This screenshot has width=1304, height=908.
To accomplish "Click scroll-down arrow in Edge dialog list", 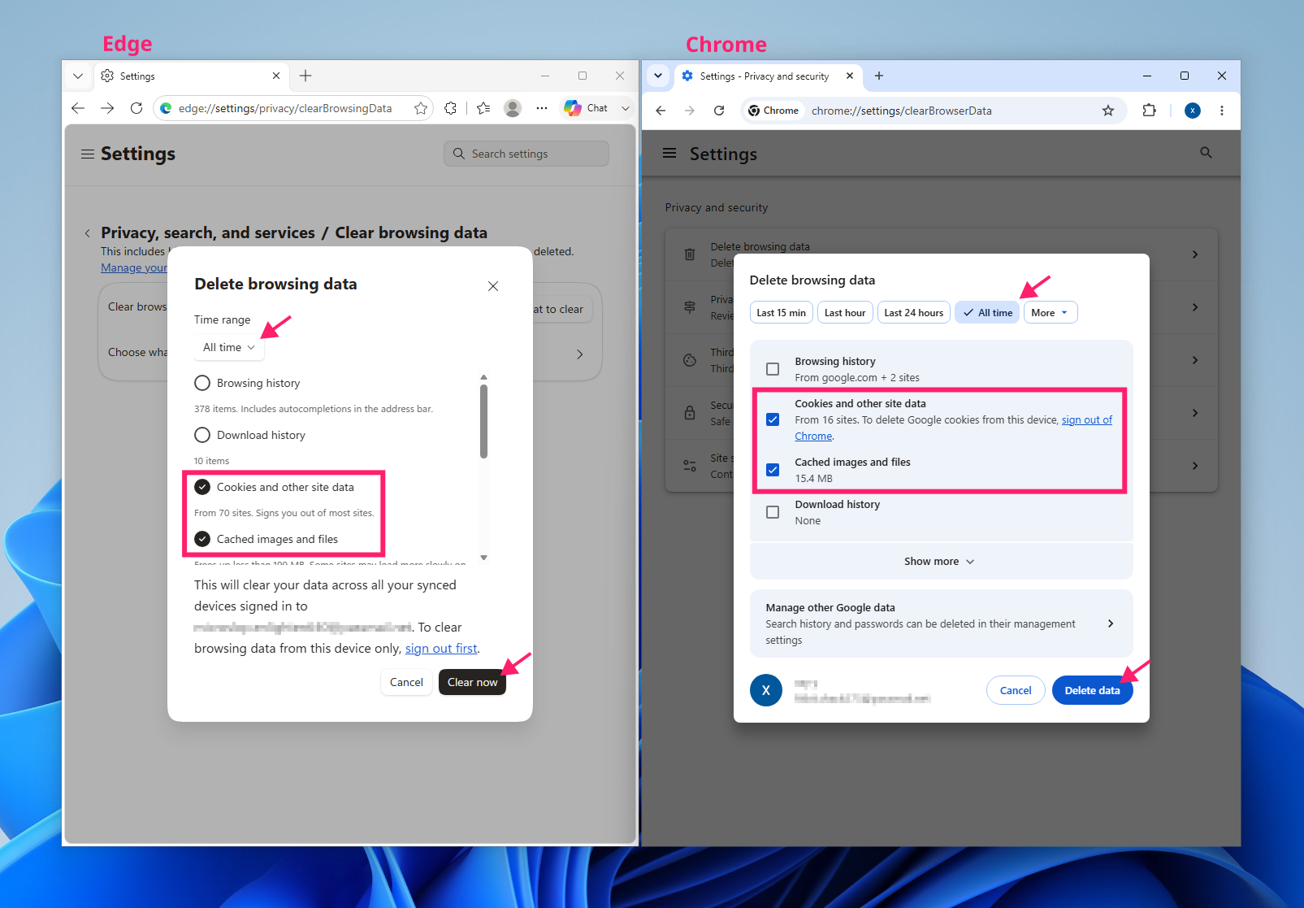I will [x=483, y=558].
